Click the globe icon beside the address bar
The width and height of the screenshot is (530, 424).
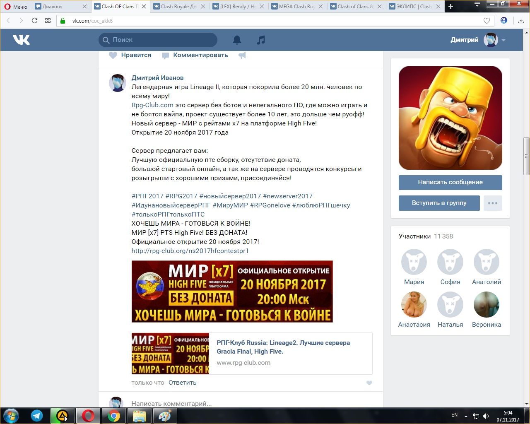pos(504,20)
